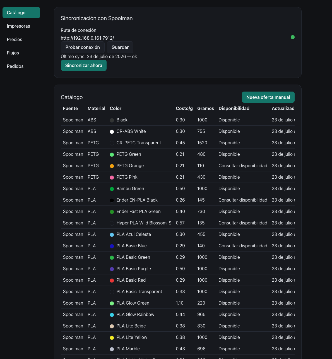Click the orange swatch beside PETG Orange
The width and height of the screenshot is (332, 359).
pos(112,166)
